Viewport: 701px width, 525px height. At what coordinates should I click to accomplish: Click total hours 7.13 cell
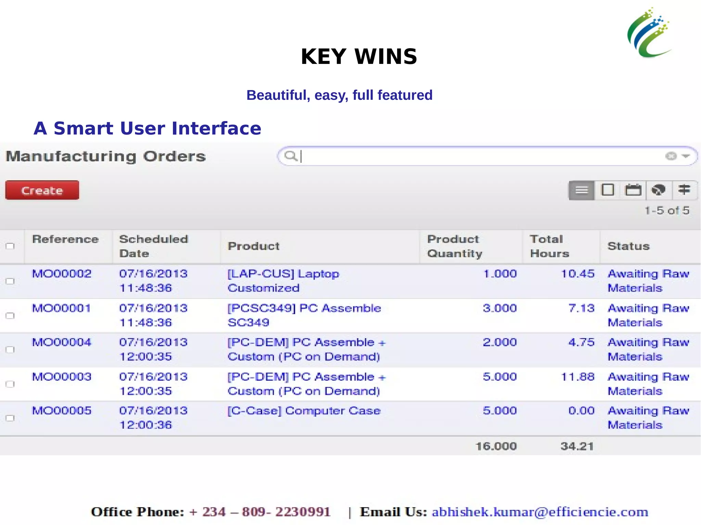click(x=581, y=308)
